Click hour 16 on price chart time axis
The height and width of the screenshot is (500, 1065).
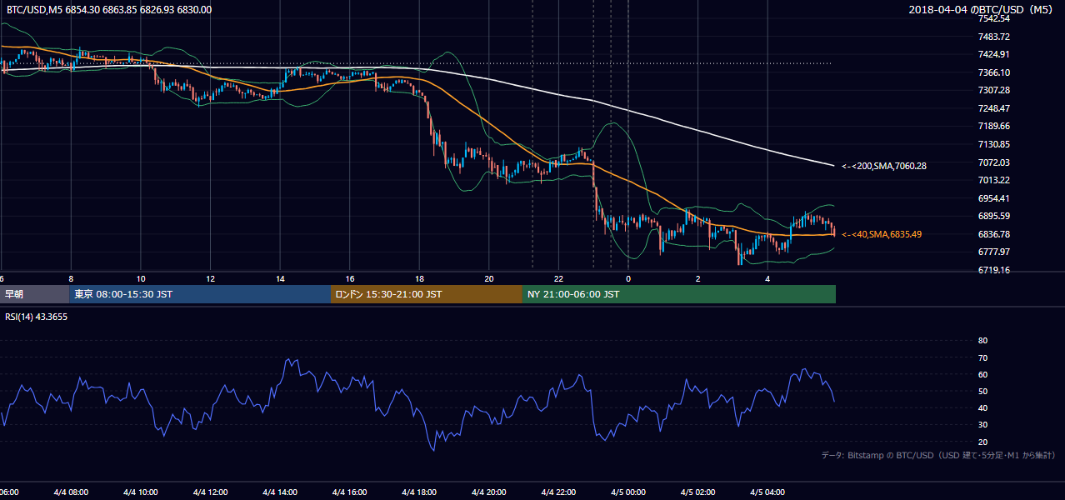(350, 279)
